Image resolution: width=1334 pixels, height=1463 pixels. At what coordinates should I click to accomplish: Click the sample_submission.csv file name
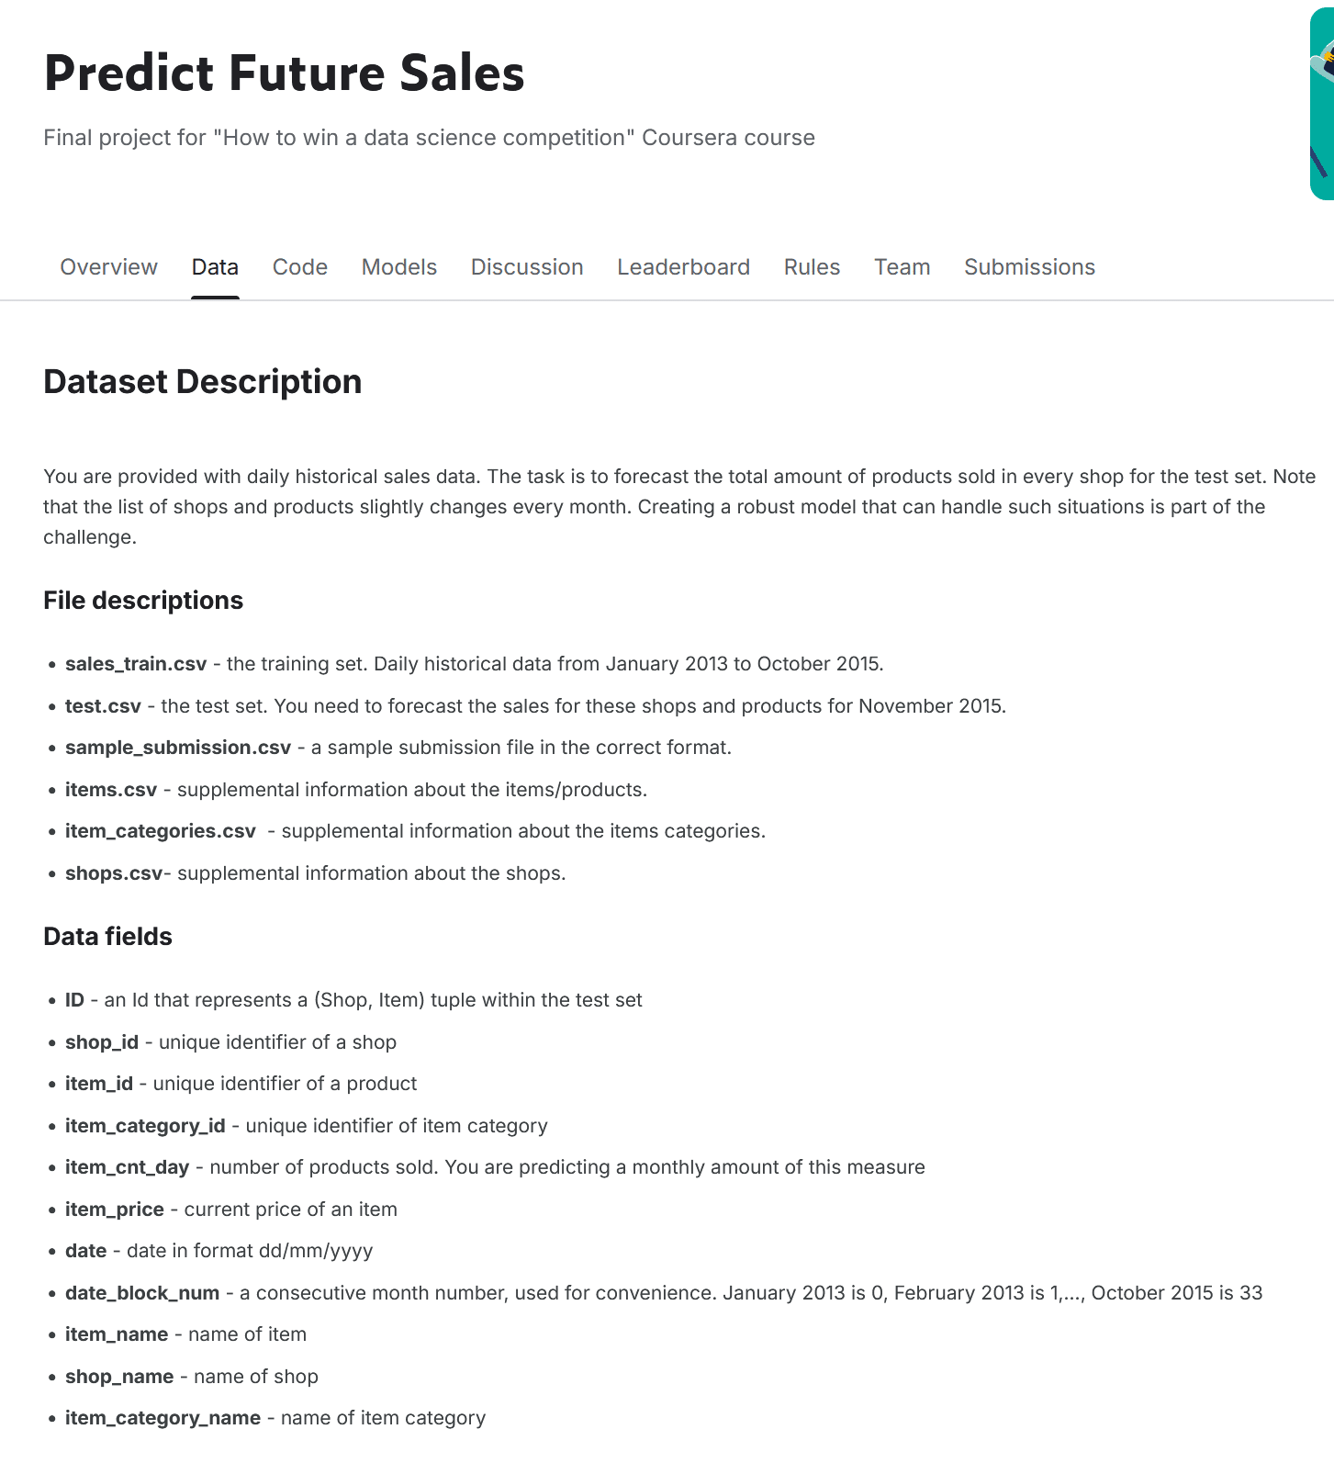[x=178, y=748]
